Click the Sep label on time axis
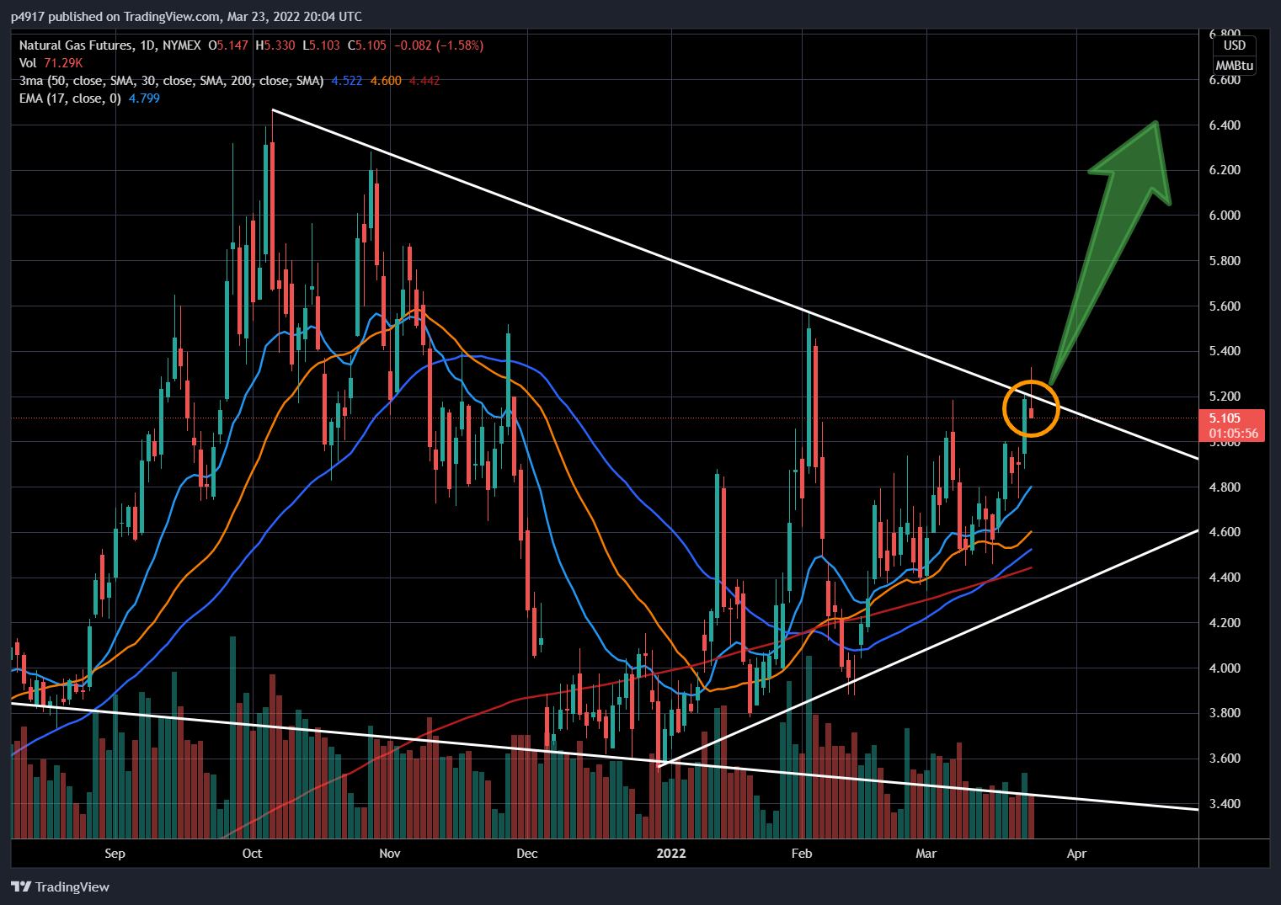The width and height of the screenshot is (1281, 905). click(x=115, y=854)
